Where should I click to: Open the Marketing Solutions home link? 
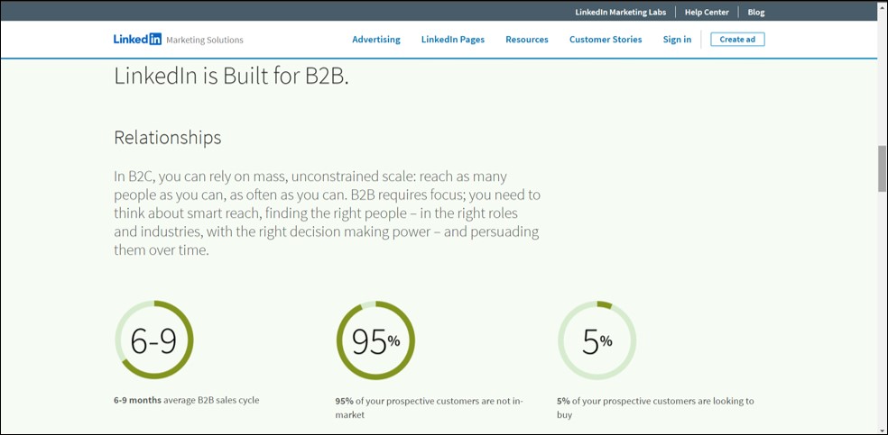[x=205, y=41]
